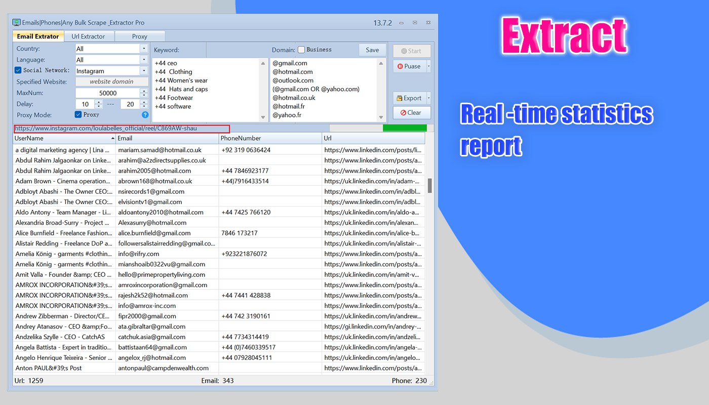This screenshot has width=709, height=405.
Task: Sort the table by Email column header
Action: 167,138
